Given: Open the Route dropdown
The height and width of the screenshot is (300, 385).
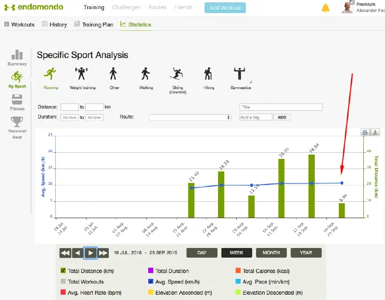Looking at the screenshot, I should point(190,117).
